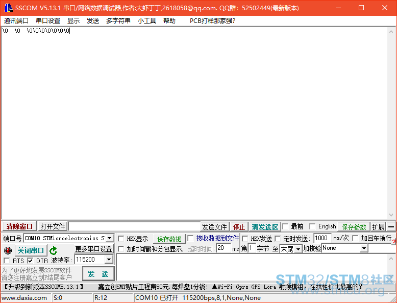Click the 升级到新版本SSCOM5.13.1 banner text
The width and height of the screenshot is (397, 303).
click(43, 287)
